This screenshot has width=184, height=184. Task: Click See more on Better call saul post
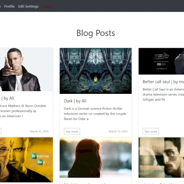[151, 132]
